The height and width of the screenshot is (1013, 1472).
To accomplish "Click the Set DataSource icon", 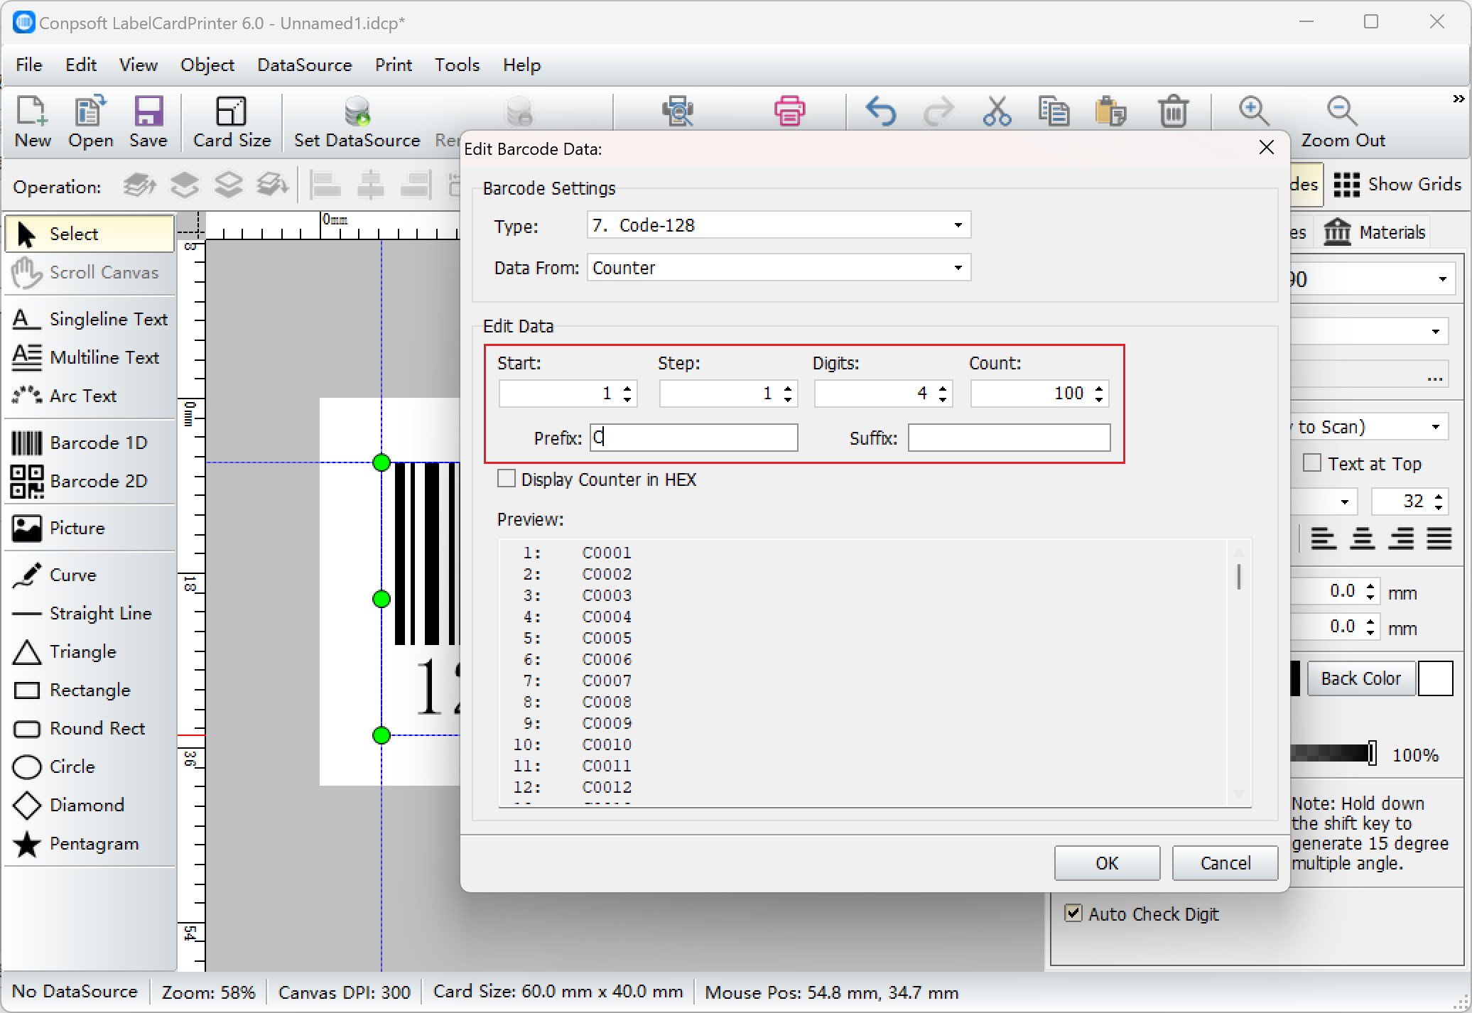I will [x=357, y=121].
